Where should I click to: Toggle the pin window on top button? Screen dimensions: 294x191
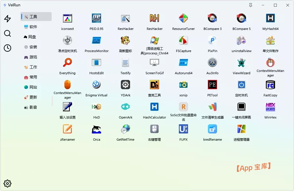point(251,5)
